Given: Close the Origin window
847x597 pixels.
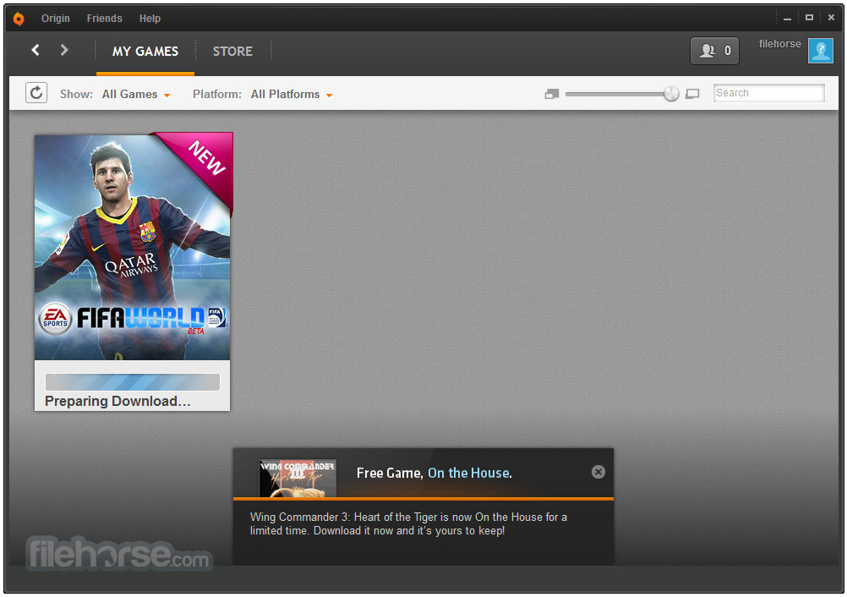Looking at the screenshot, I should (x=831, y=18).
